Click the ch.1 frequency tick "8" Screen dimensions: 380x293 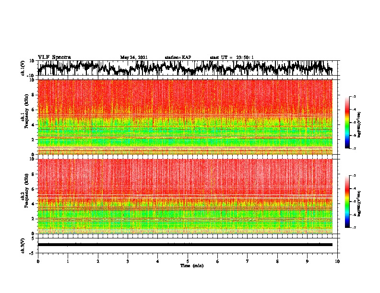click(x=33, y=95)
